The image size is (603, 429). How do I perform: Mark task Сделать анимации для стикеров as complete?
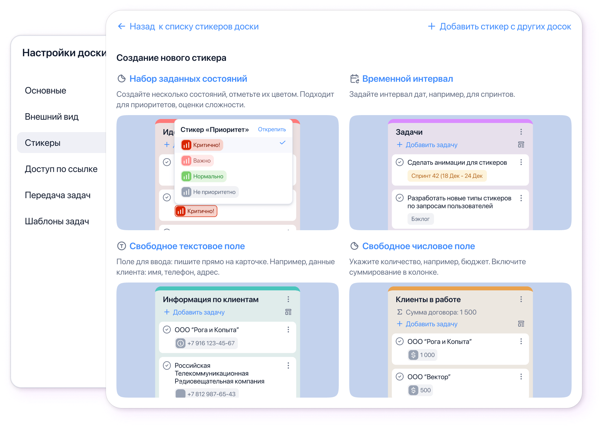(400, 162)
